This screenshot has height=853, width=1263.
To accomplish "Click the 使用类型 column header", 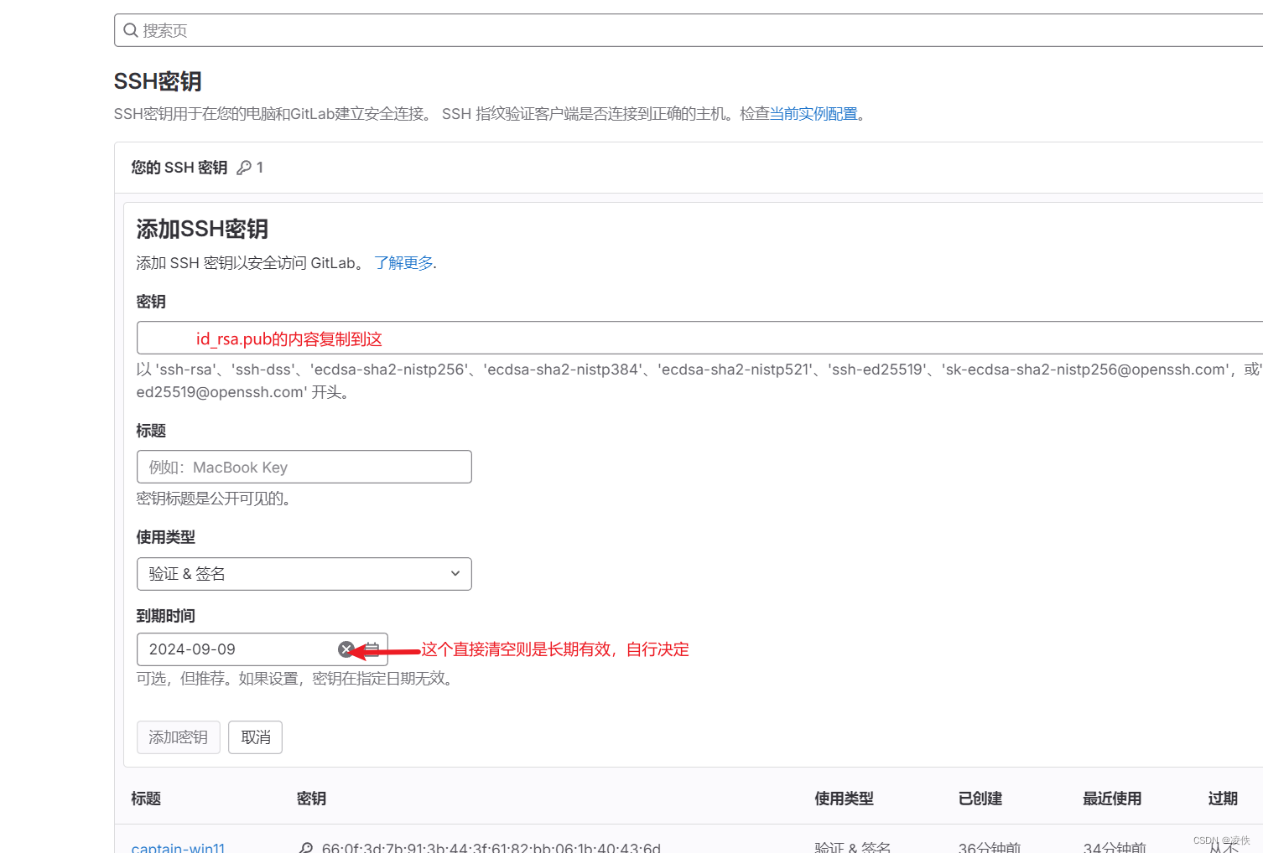I will click(x=844, y=799).
